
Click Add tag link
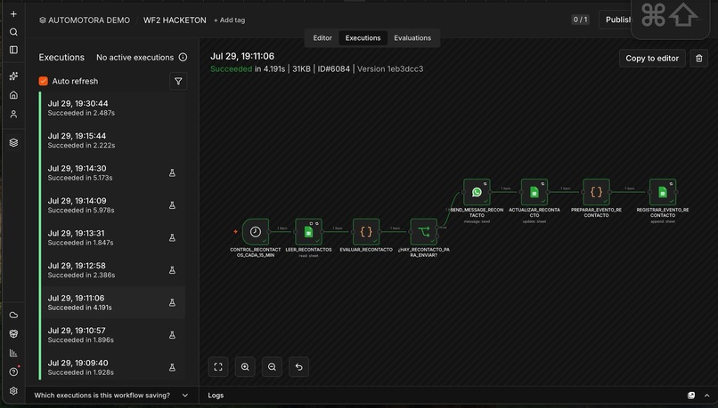230,20
